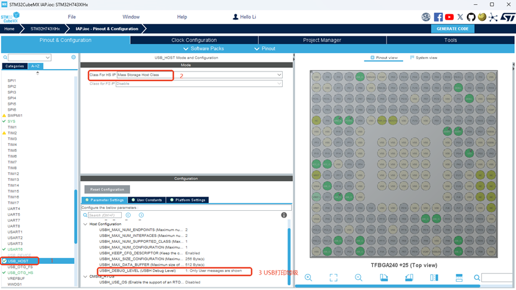Click the user profile Hello Li
The image size is (516, 290).
pyautogui.click(x=245, y=17)
